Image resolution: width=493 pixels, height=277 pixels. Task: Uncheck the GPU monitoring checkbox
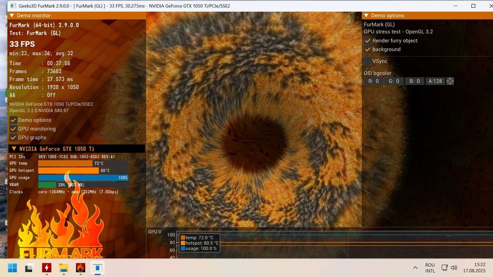13,129
